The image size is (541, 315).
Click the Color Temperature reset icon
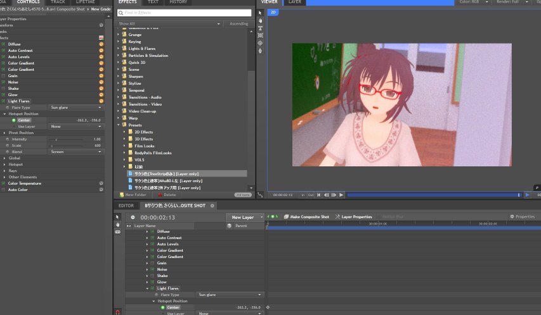pos(101,183)
